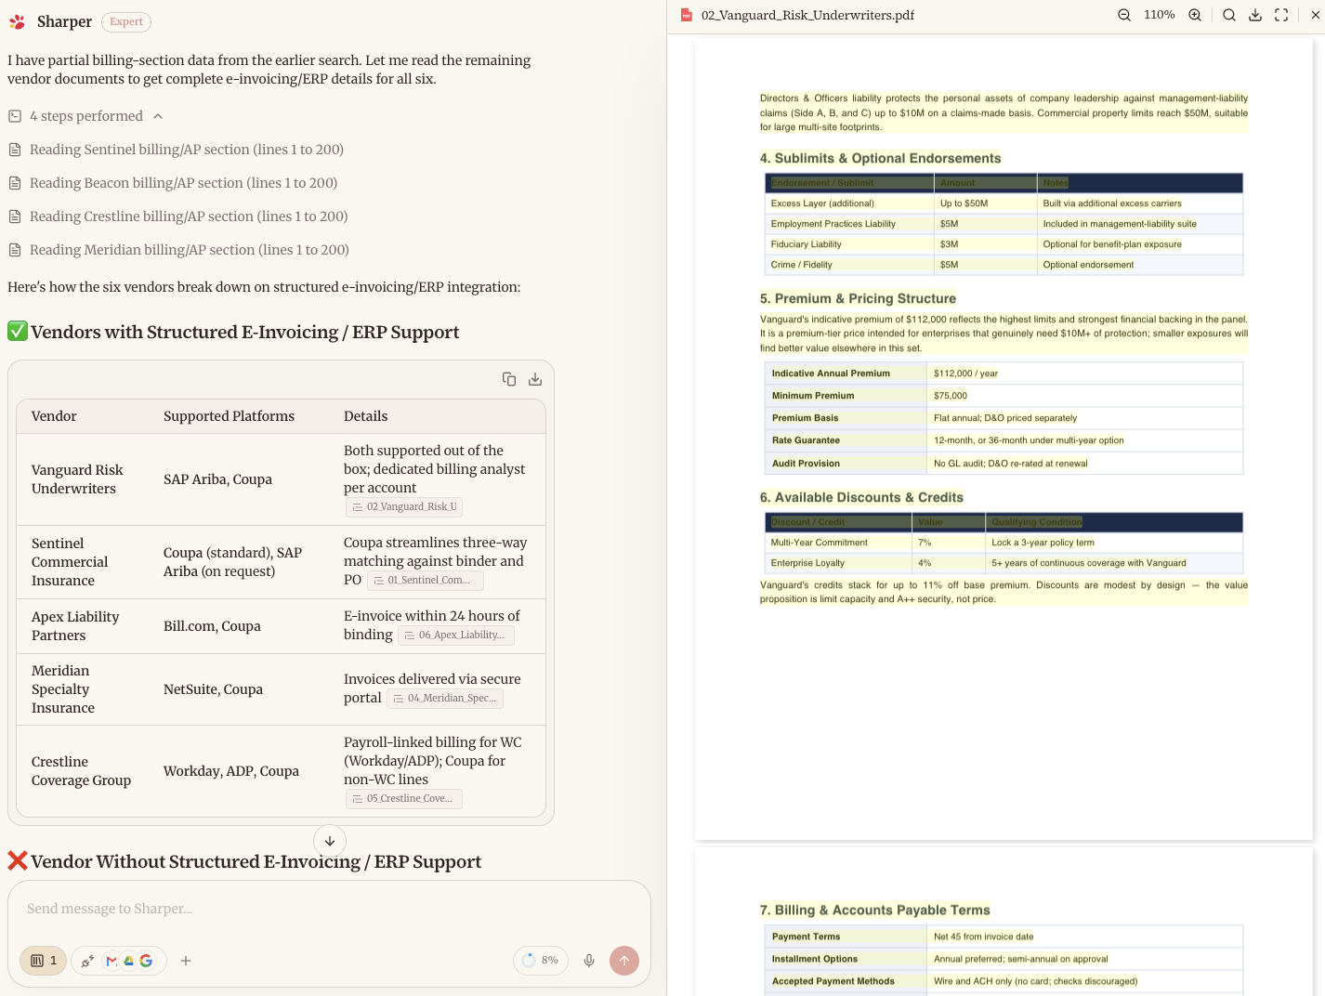Click heading 'Vendors with Structured E-Invoicing / ERP Support'
This screenshot has height=996, width=1325.
pos(244,332)
